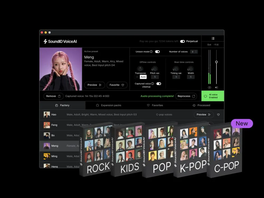Click the ROCK expansion pack box
This screenshot has width=264, height=198.
(x=96, y=149)
